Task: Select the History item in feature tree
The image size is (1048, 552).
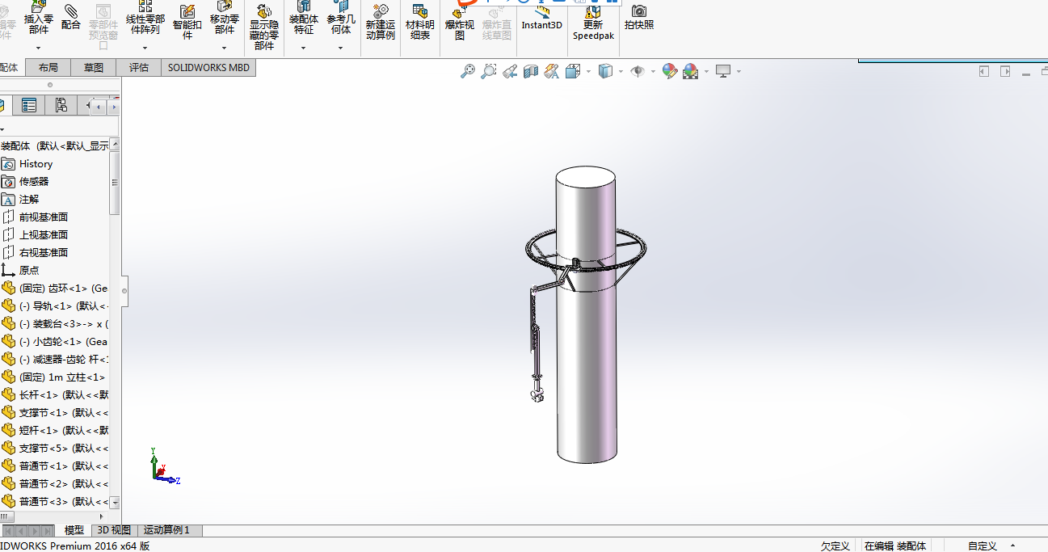Action: (x=36, y=164)
